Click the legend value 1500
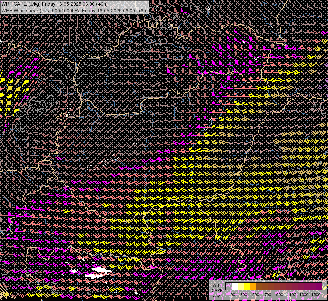The height and width of the screenshot is (301, 328). click(x=316, y=295)
